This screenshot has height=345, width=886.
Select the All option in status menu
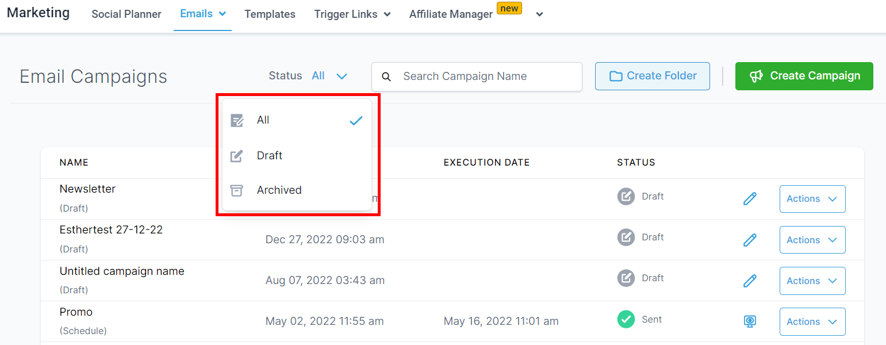tap(263, 120)
